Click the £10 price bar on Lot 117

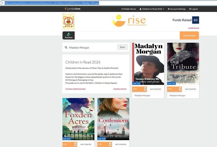(x=70, y=144)
